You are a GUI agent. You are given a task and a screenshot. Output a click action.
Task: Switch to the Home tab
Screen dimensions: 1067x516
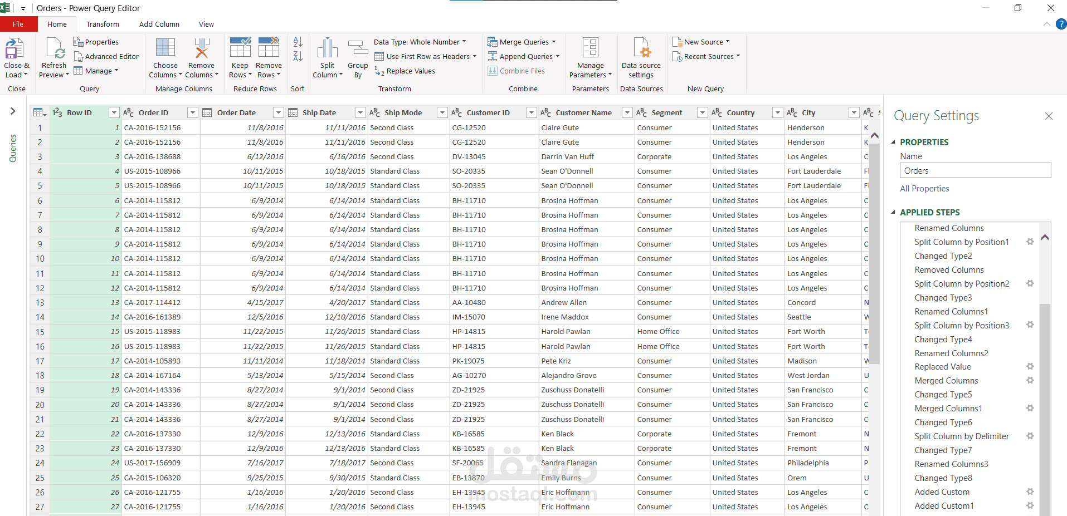point(57,24)
